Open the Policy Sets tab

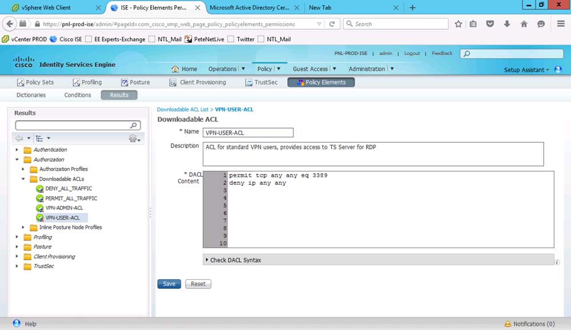coord(35,82)
